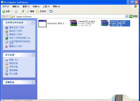Screen dimensions: 140x101
Task: Open the 机械 (E:) drive link
Action: point(14,60)
